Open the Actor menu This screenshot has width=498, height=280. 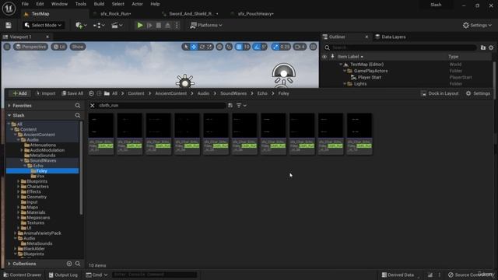pyautogui.click(x=137, y=4)
